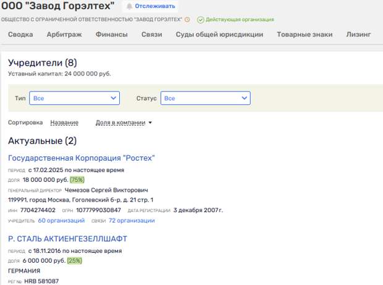Click director name Чемезов Сергей Викторович
Image resolution: width=383 pixels, height=285 pixels.
tap(106, 190)
